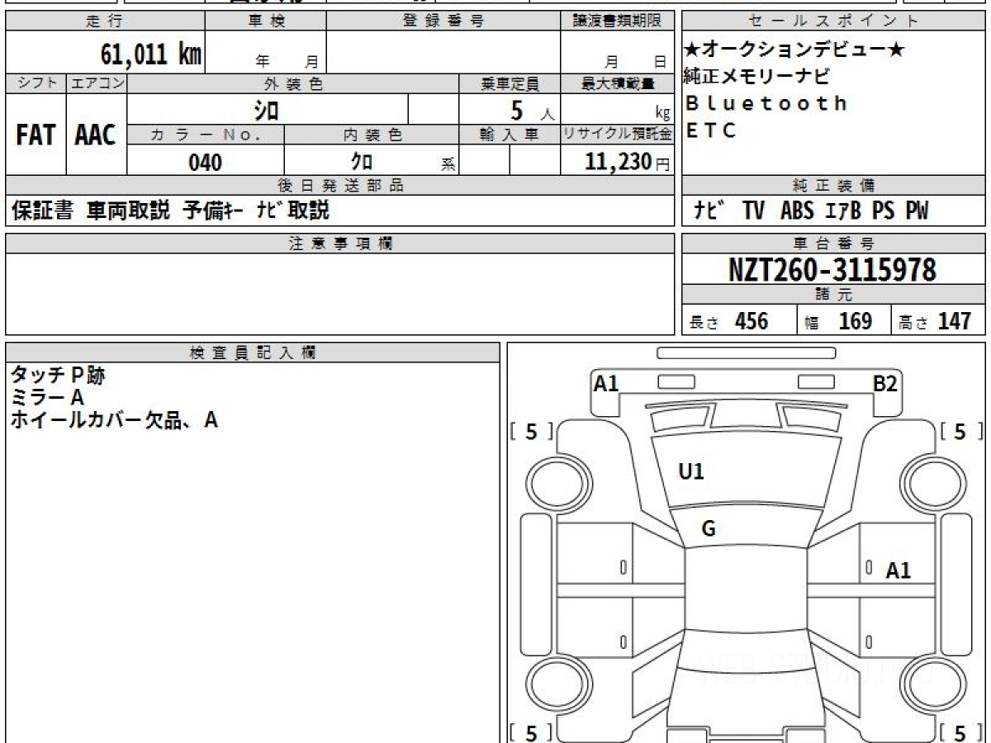
Task: Select TV in equipment row
Action: tap(753, 211)
